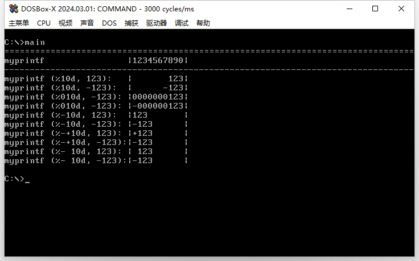Click the DOSBox-X title bar text

108,9
